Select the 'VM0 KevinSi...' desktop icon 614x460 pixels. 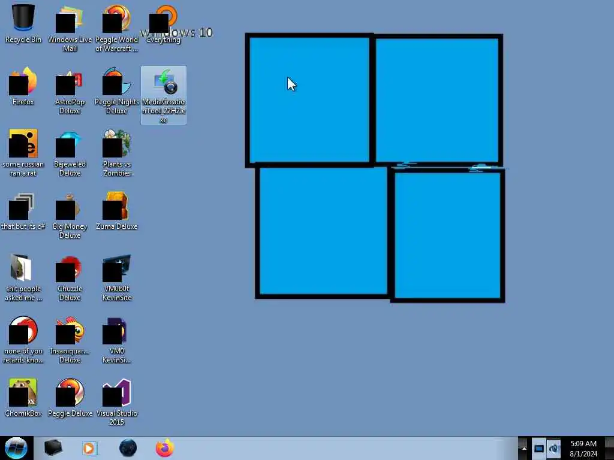[117, 340]
